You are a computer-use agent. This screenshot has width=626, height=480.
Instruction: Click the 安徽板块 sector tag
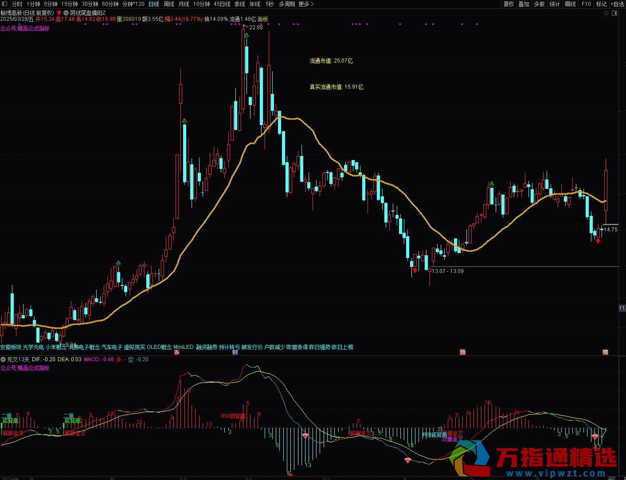(x=11, y=347)
